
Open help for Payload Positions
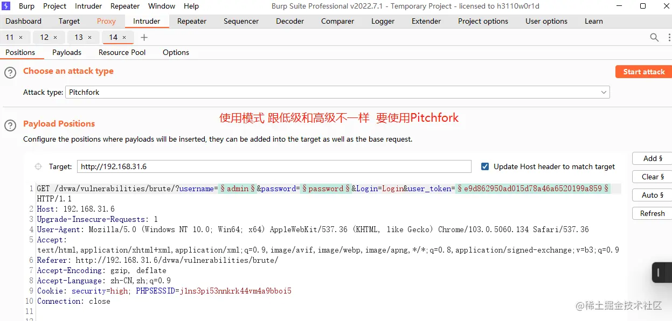[x=10, y=125]
